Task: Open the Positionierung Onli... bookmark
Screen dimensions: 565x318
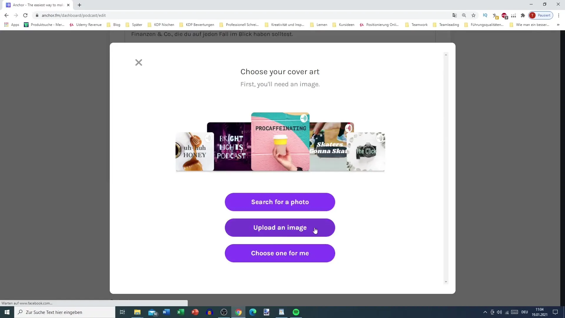Action: (379, 25)
